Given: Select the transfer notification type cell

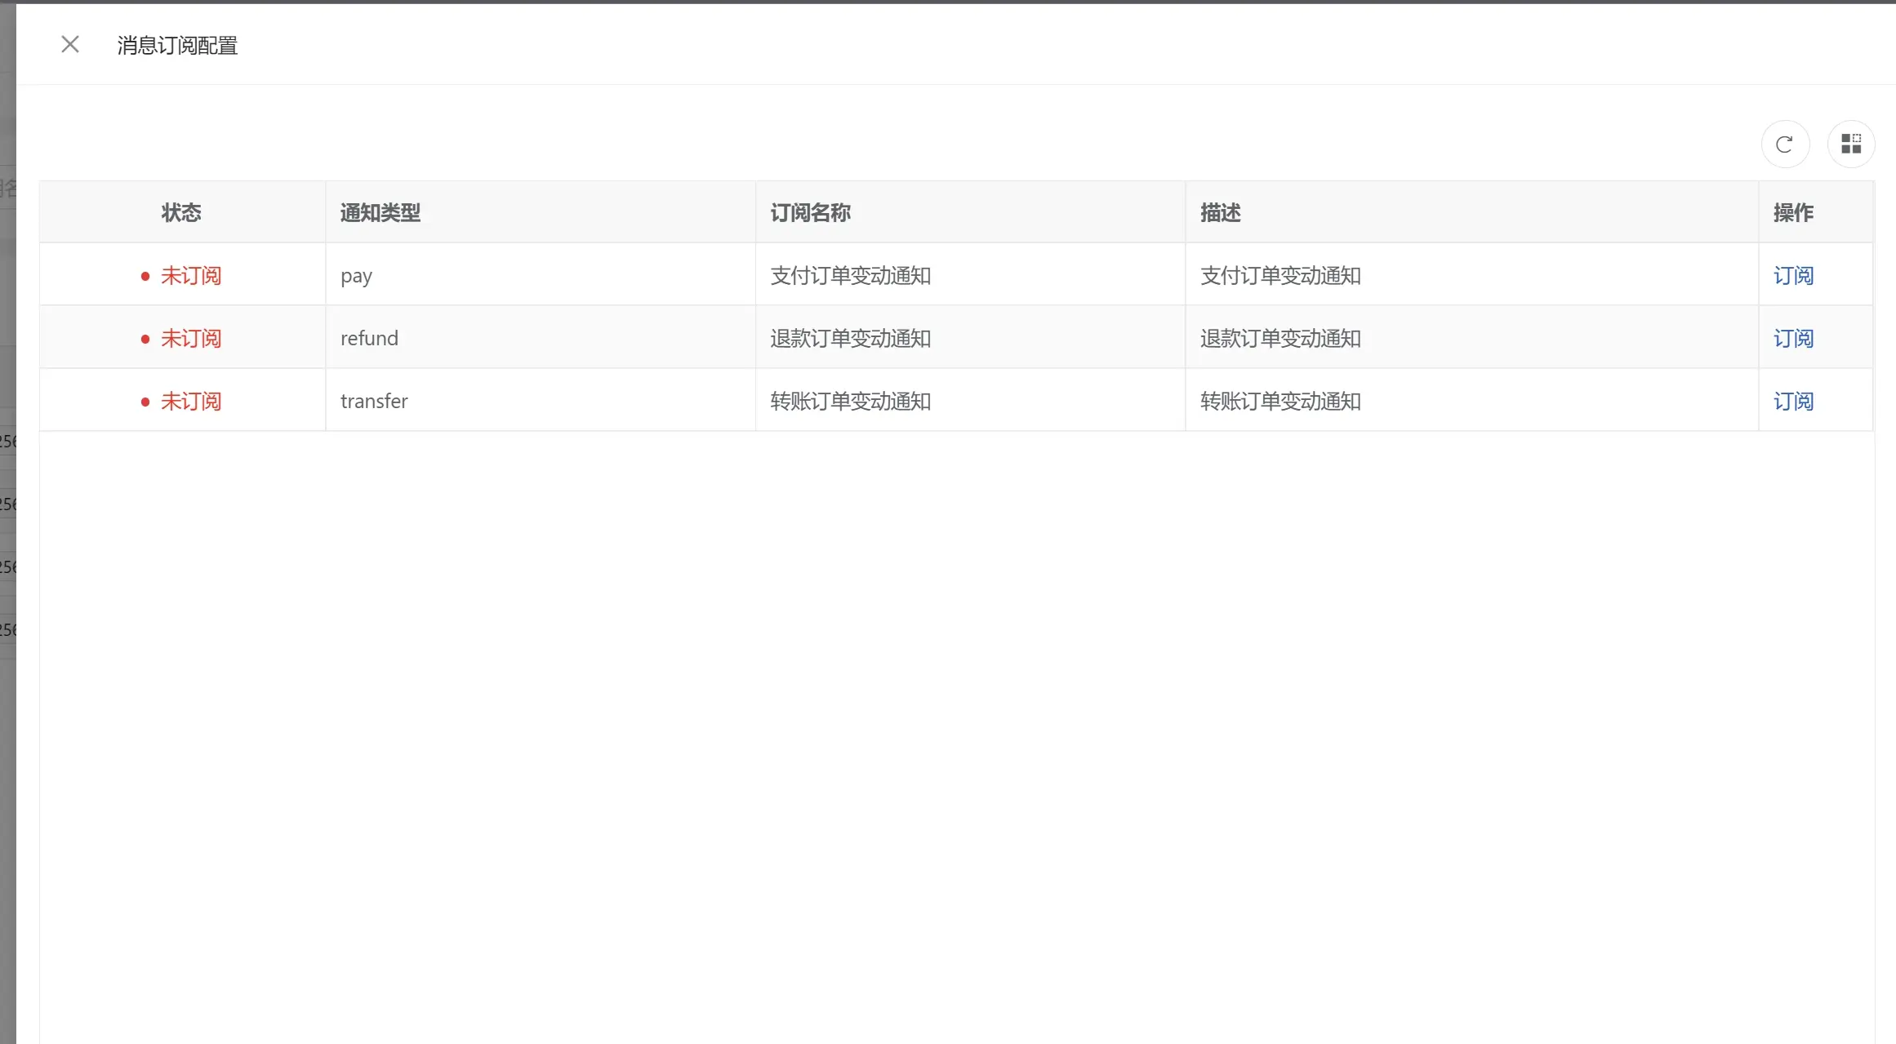Looking at the screenshot, I should pyautogui.click(x=374, y=402).
